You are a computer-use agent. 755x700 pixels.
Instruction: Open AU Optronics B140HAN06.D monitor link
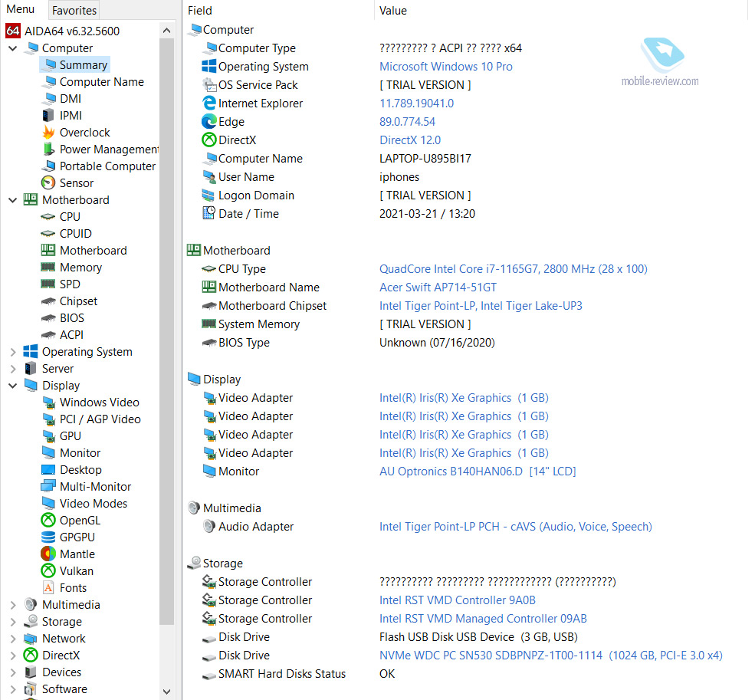[478, 472]
